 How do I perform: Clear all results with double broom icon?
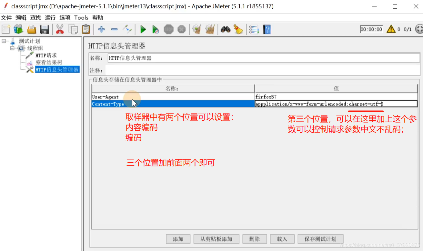(210, 29)
